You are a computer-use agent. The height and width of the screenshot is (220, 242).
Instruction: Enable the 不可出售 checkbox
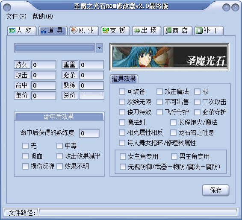click(x=159, y=102)
